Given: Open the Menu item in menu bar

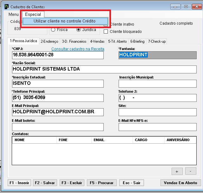Looking at the screenshot, I should pos(14,14).
